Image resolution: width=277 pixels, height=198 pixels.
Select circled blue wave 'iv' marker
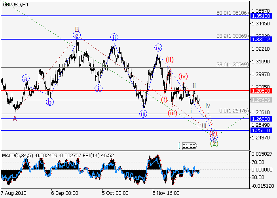158,48
